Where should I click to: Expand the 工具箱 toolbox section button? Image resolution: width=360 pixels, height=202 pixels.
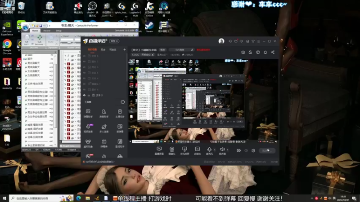pos(123,102)
